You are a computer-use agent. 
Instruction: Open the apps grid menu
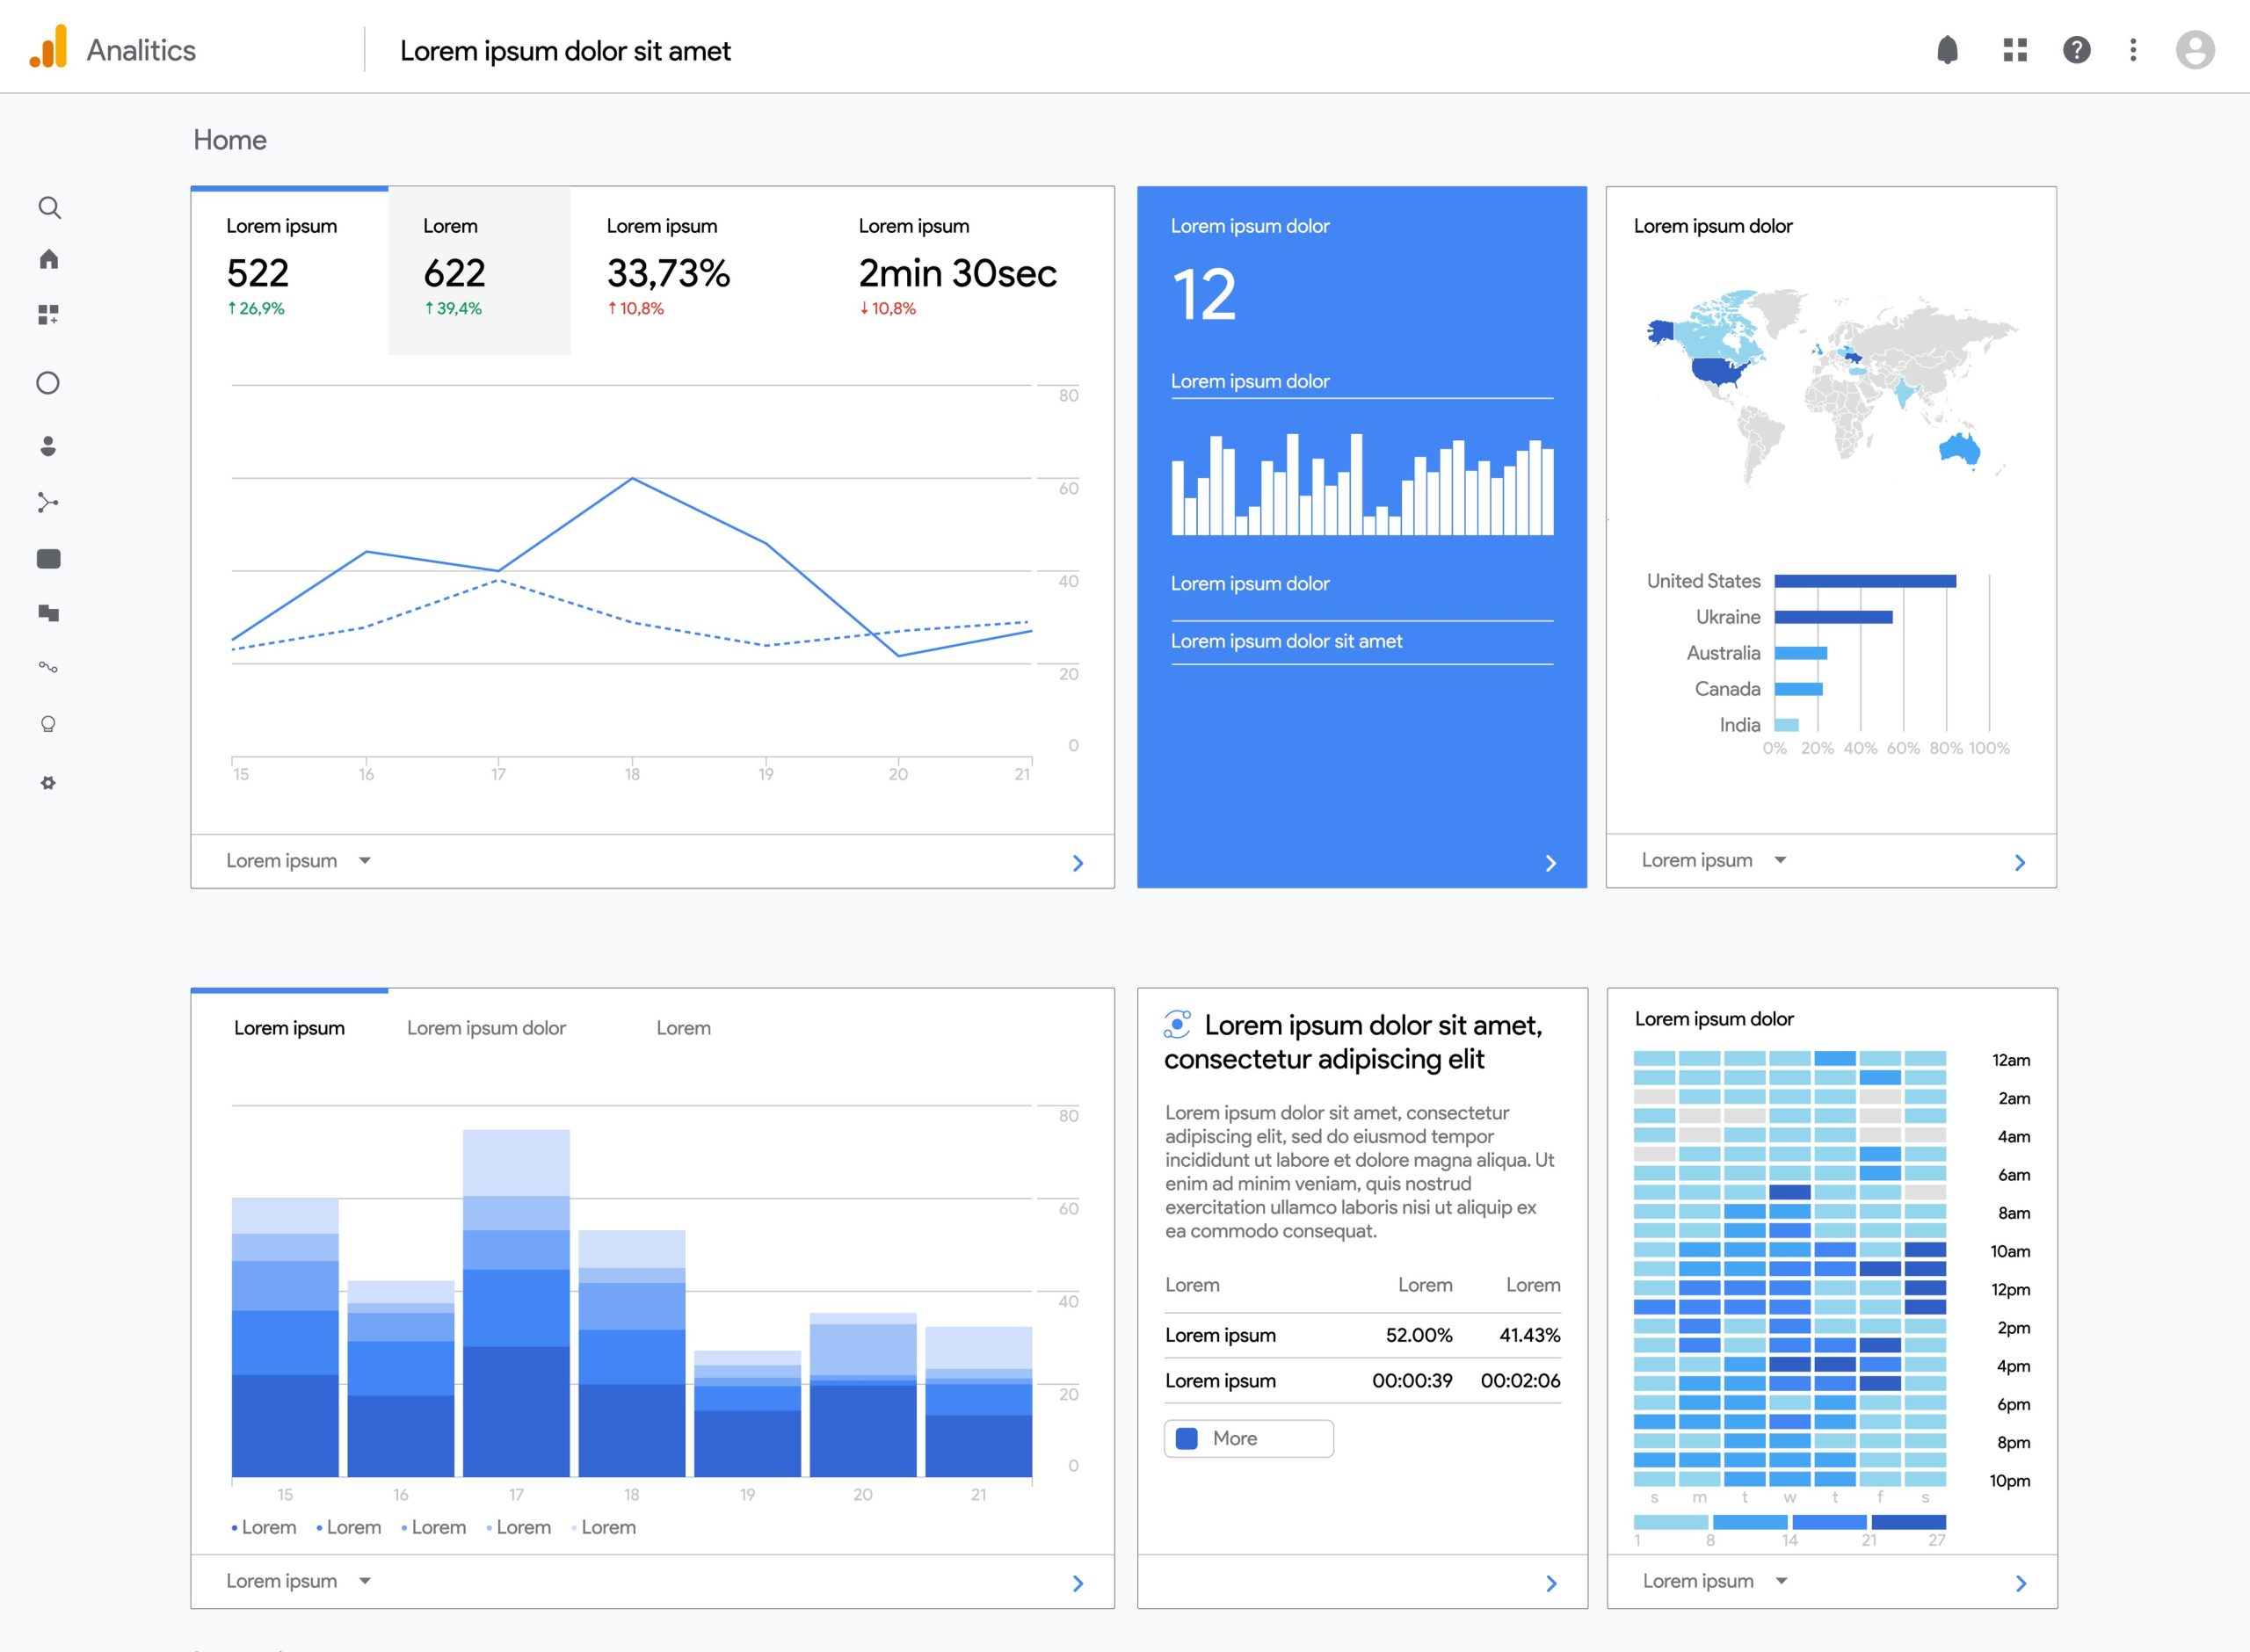(2015, 50)
